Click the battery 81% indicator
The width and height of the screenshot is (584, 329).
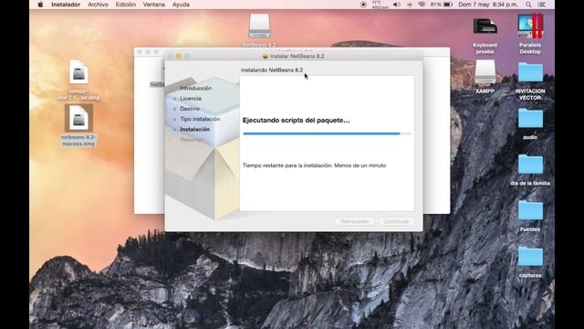click(442, 5)
